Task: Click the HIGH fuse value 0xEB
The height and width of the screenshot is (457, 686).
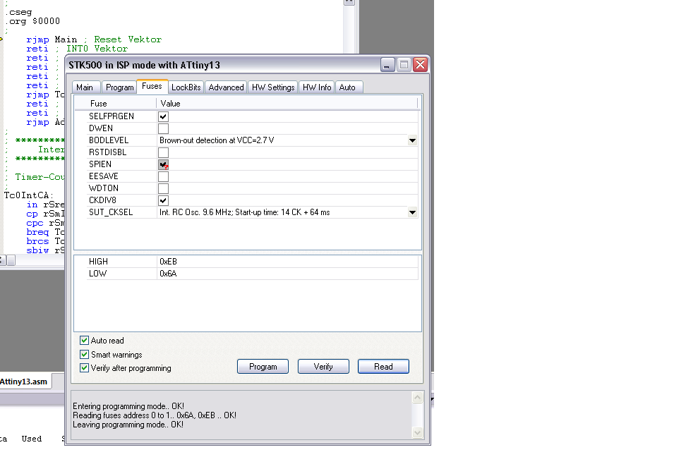Action: pyautogui.click(x=169, y=262)
